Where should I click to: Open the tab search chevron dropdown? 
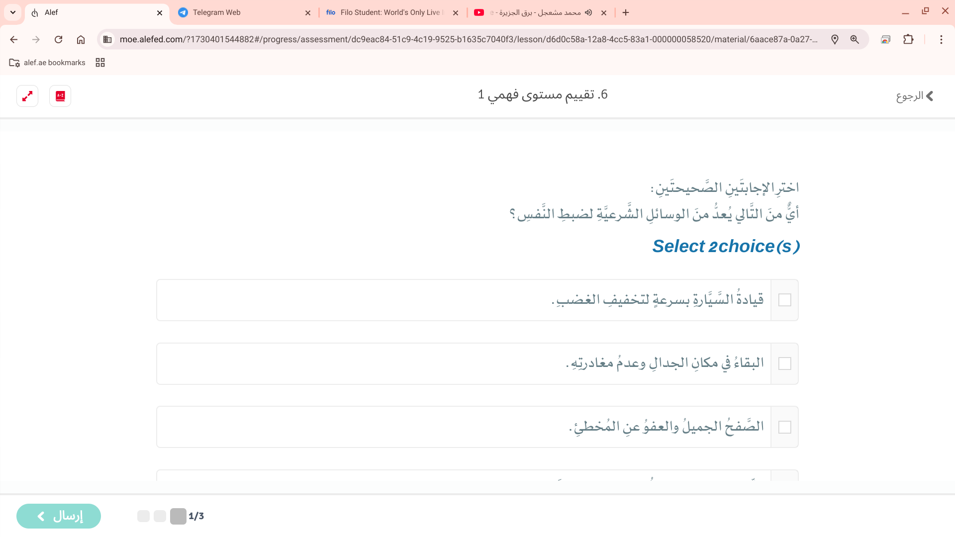12,12
